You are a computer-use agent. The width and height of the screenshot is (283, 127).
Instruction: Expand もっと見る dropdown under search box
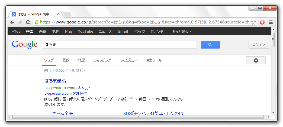pos(129,60)
